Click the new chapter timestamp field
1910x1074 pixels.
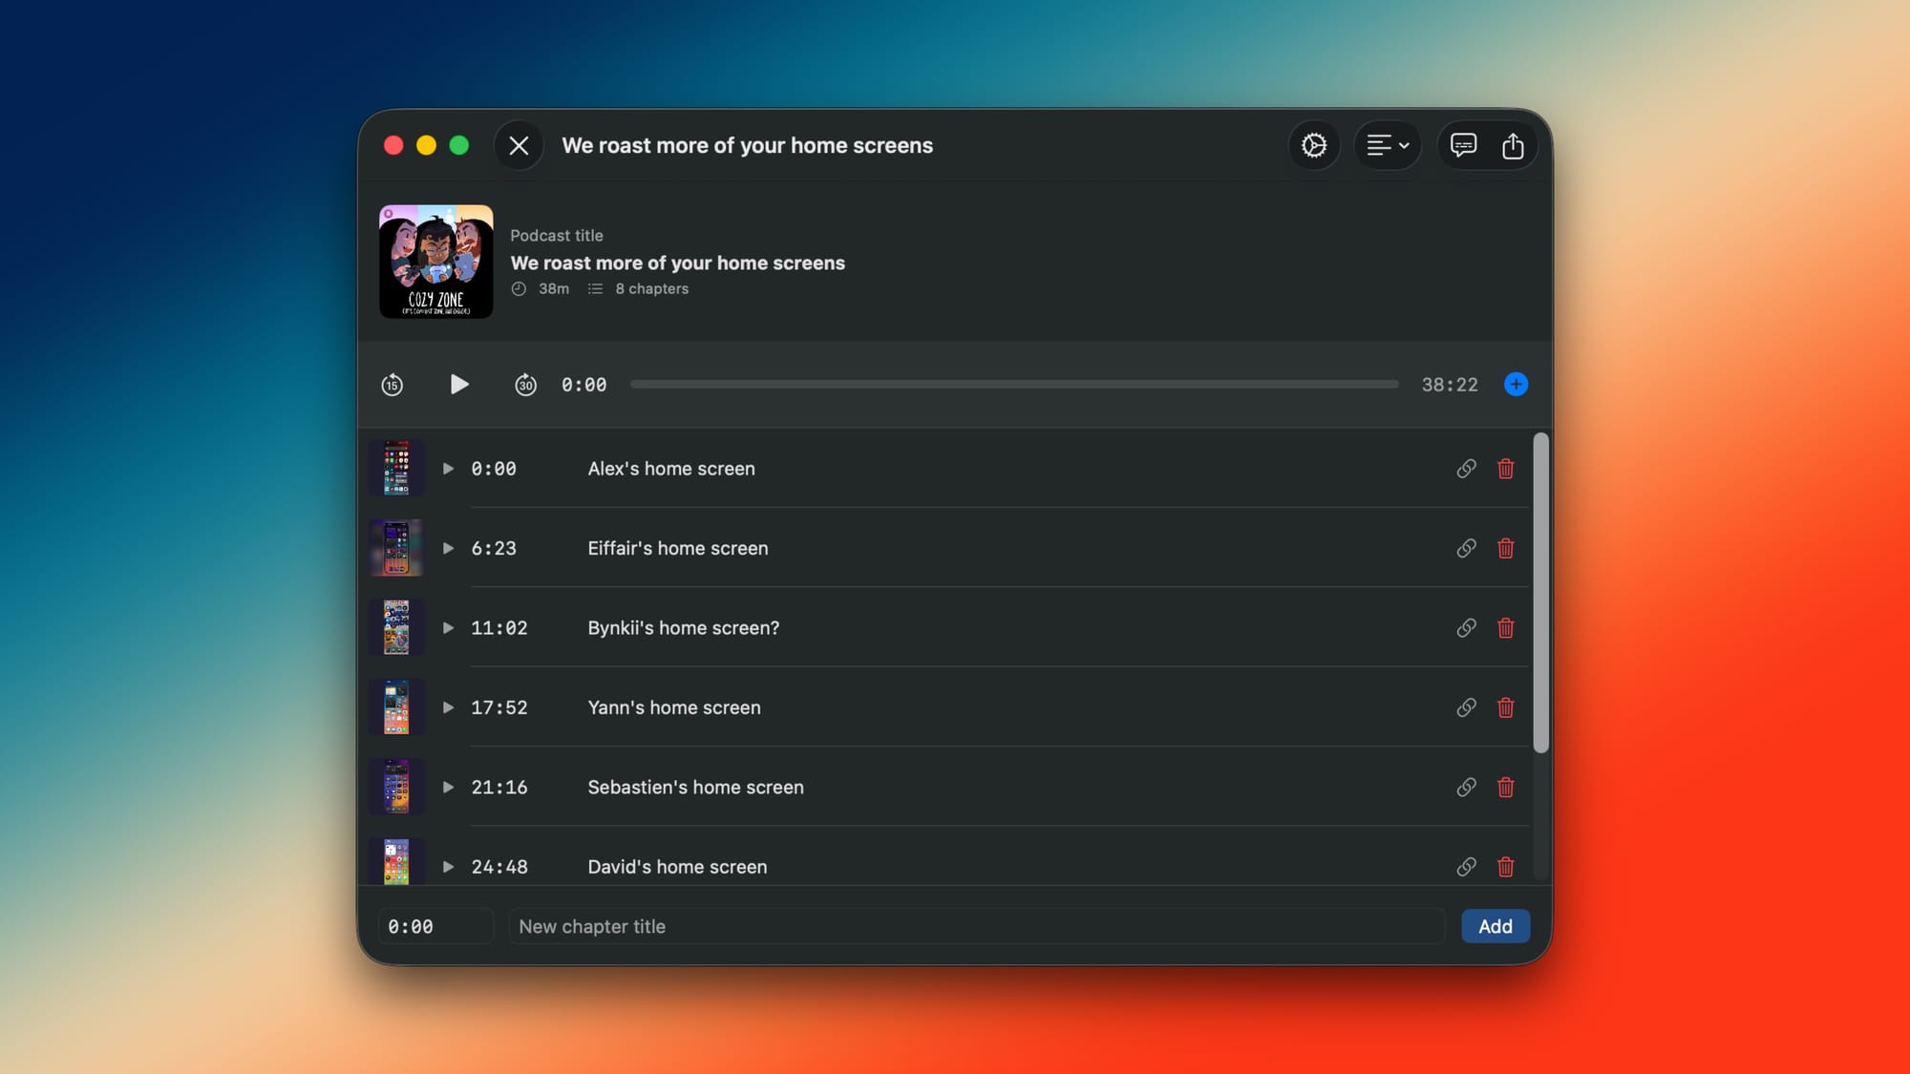pyautogui.click(x=435, y=926)
